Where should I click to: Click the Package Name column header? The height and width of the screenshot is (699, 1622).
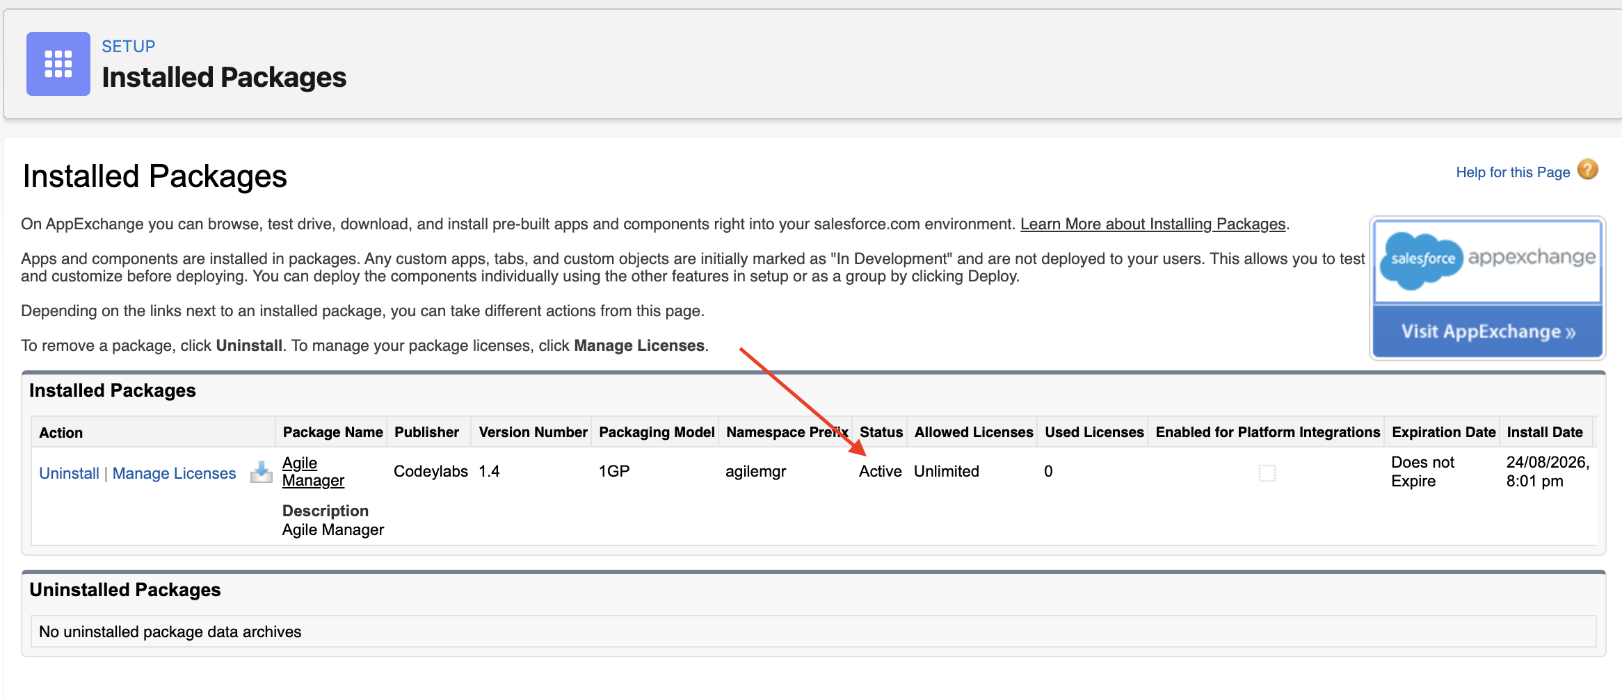click(332, 432)
